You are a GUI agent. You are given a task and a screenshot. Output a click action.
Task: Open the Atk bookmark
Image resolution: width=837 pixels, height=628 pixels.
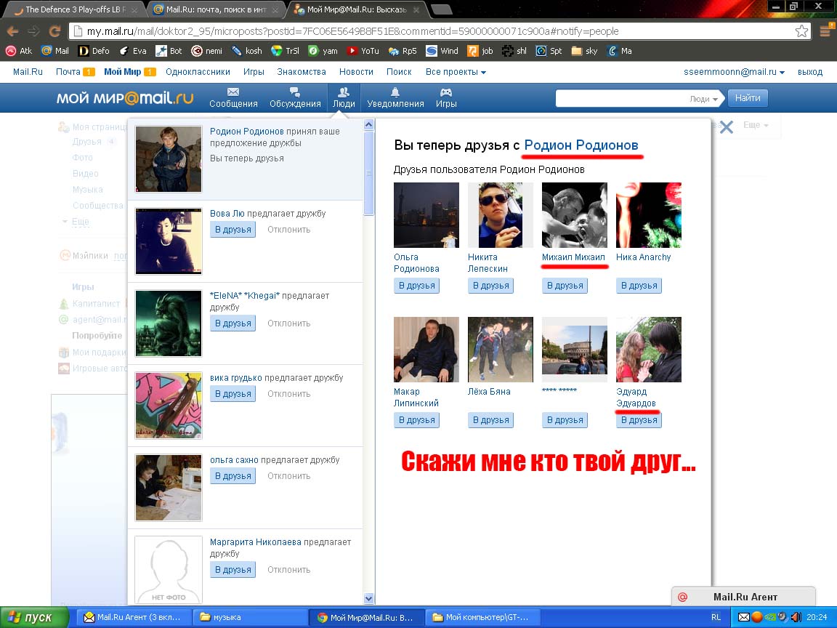[19, 51]
